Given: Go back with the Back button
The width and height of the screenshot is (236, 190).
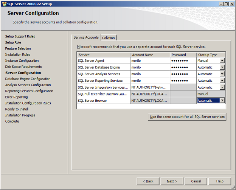Looking at the screenshot, I should pos(148,181).
